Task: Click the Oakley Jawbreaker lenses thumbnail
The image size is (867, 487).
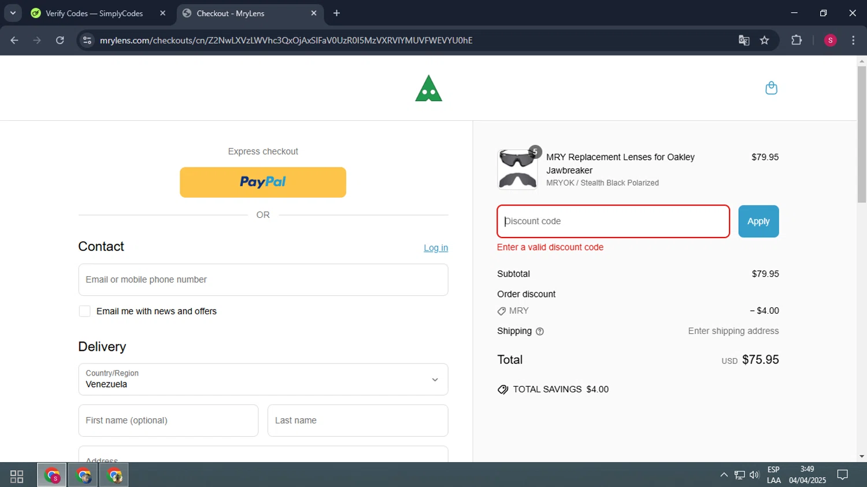Action: [517, 170]
